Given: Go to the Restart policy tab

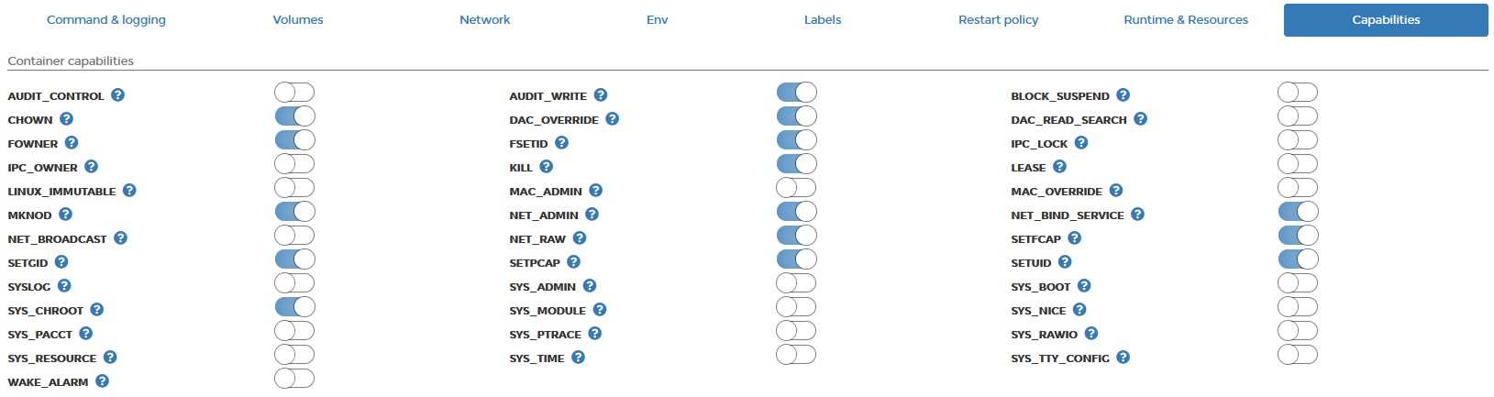Looking at the screenshot, I should click(x=999, y=20).
